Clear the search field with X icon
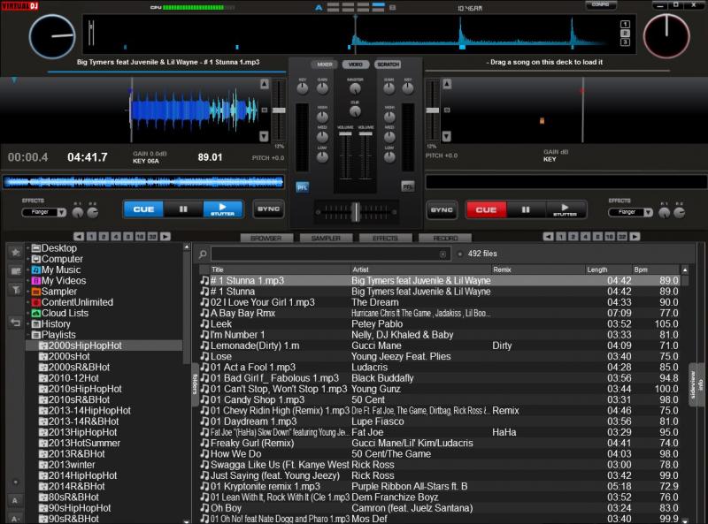708x524 pixels. [443, 254]
